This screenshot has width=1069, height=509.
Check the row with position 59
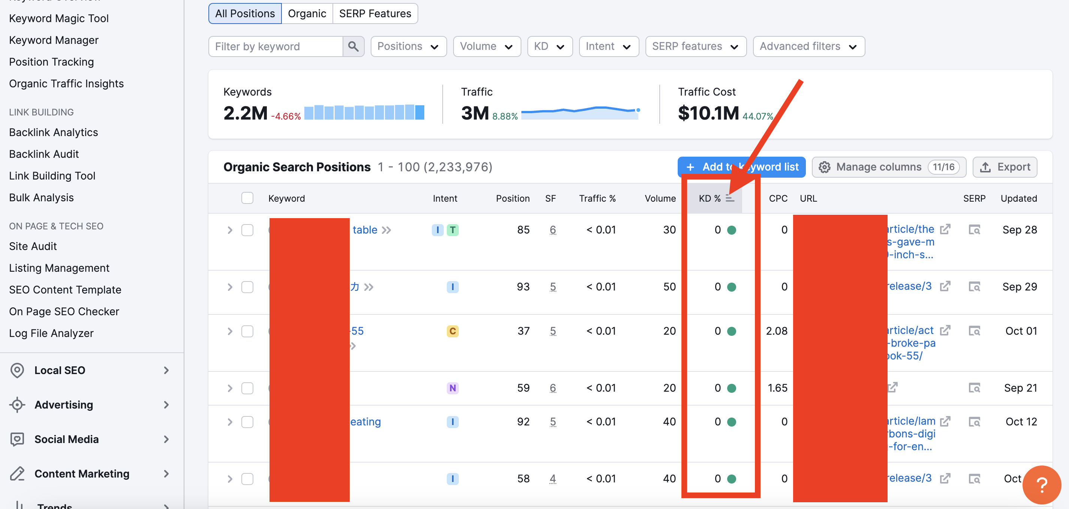[247, 388]
